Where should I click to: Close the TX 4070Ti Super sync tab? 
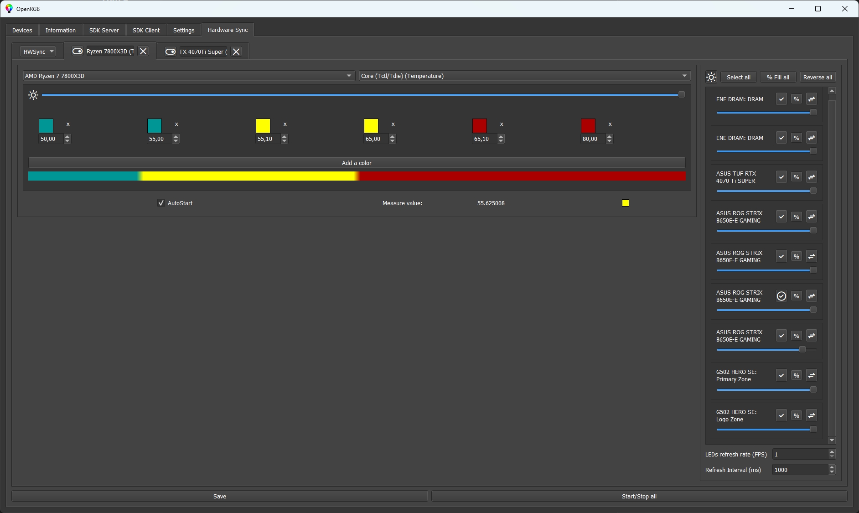236,52
